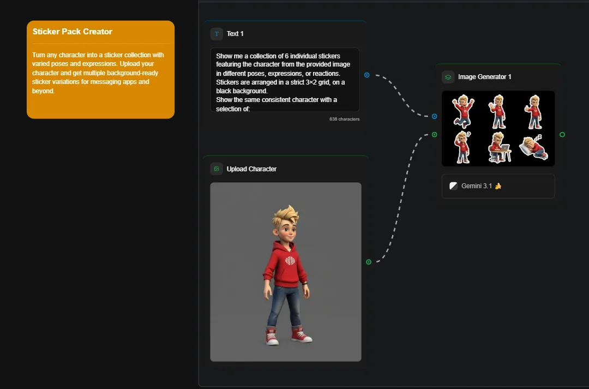Image resolution: width=589 pixels, height=389 pixels.
Task: Click the Upload Character image icon
Action: (216, 169)
